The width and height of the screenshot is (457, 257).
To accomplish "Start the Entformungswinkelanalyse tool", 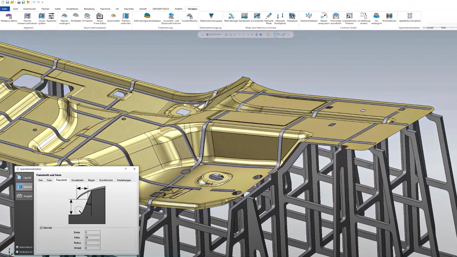I will click(x=147, y=17).
